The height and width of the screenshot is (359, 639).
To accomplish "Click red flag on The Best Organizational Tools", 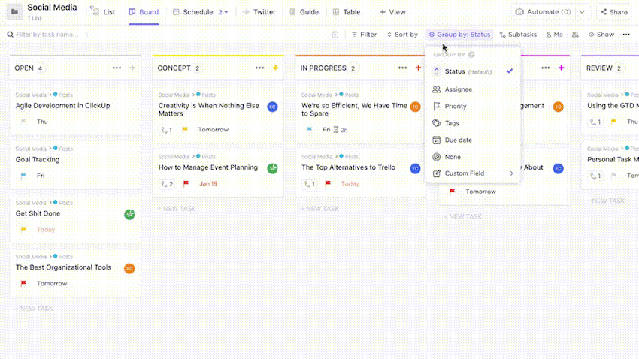I will pyautogui.click(x=23, y=283).
